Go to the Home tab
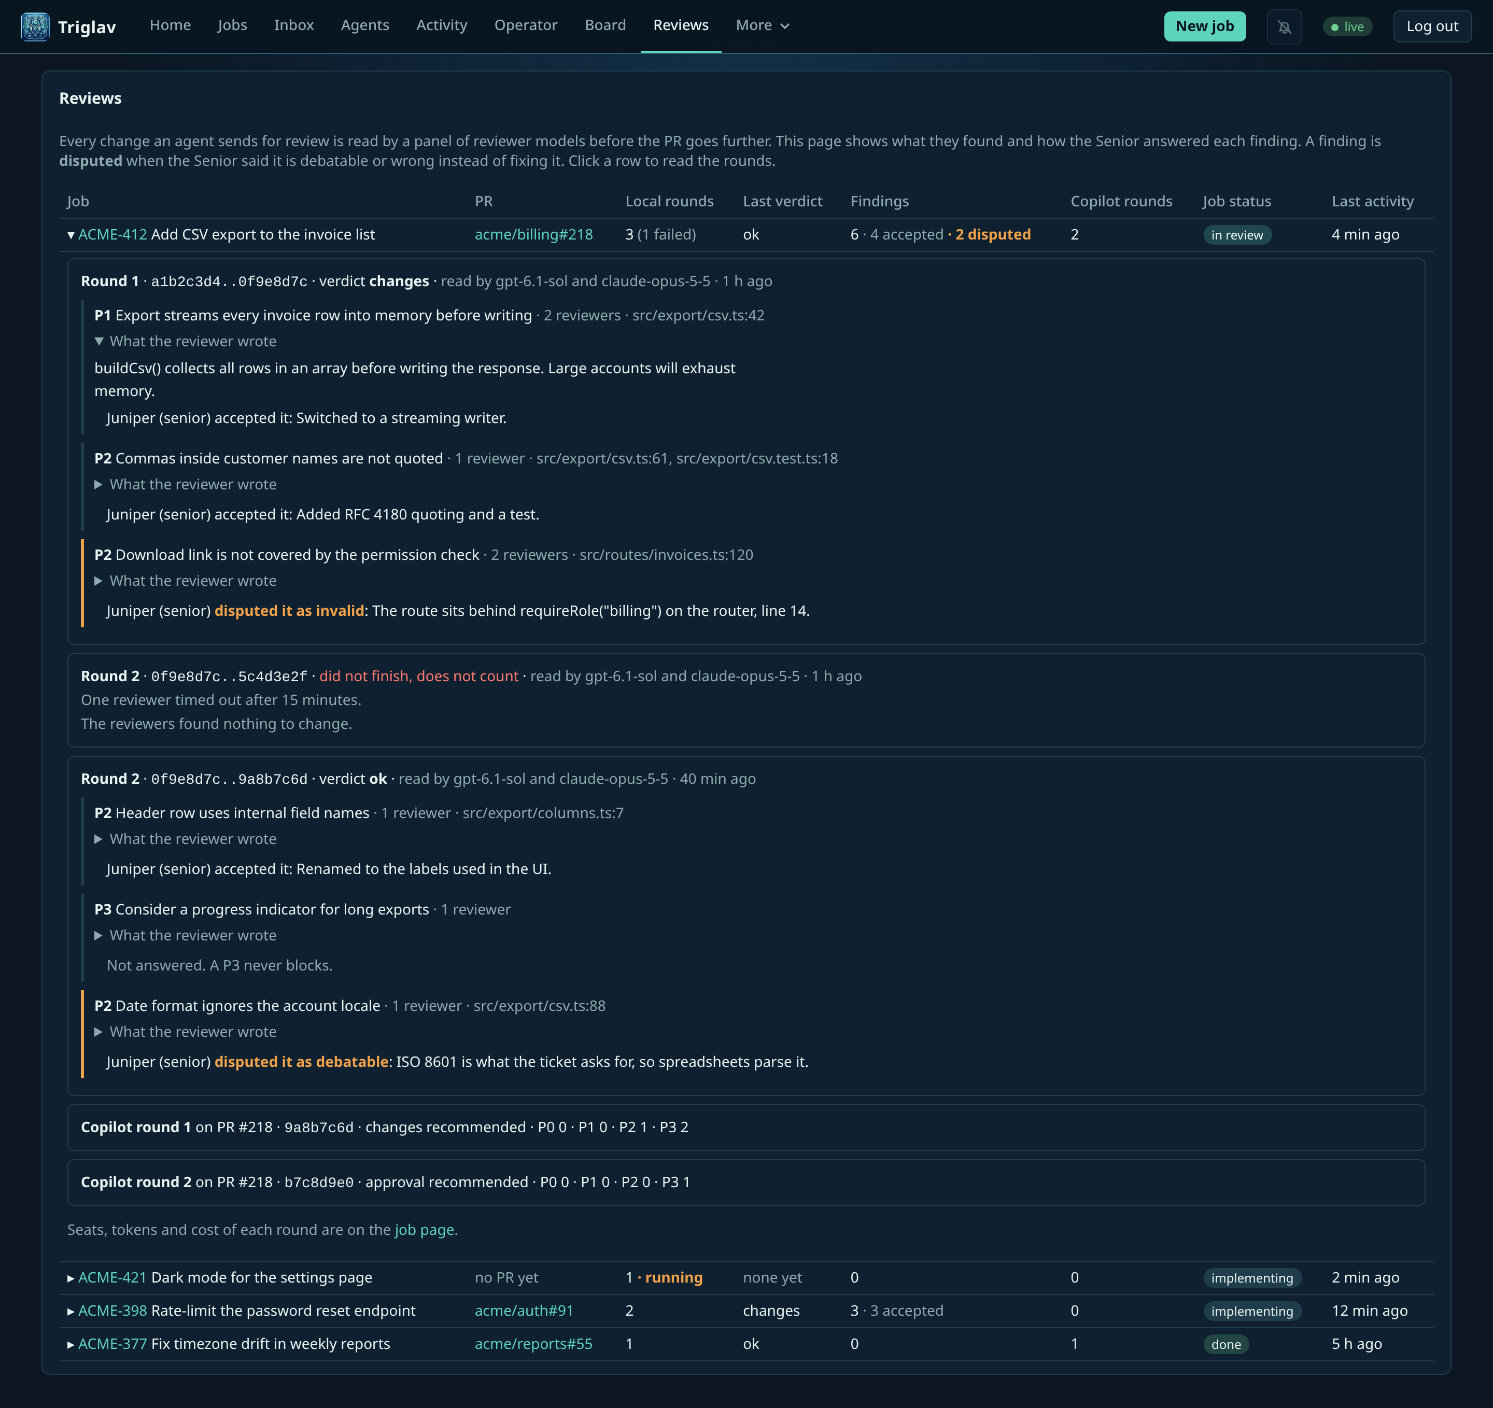Image resolution: width=1493 pixels, height=1408 pixels. pyautogui.click(x=171, y=25)
